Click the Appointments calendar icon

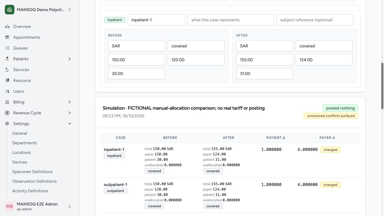click(x=7, y=37)
